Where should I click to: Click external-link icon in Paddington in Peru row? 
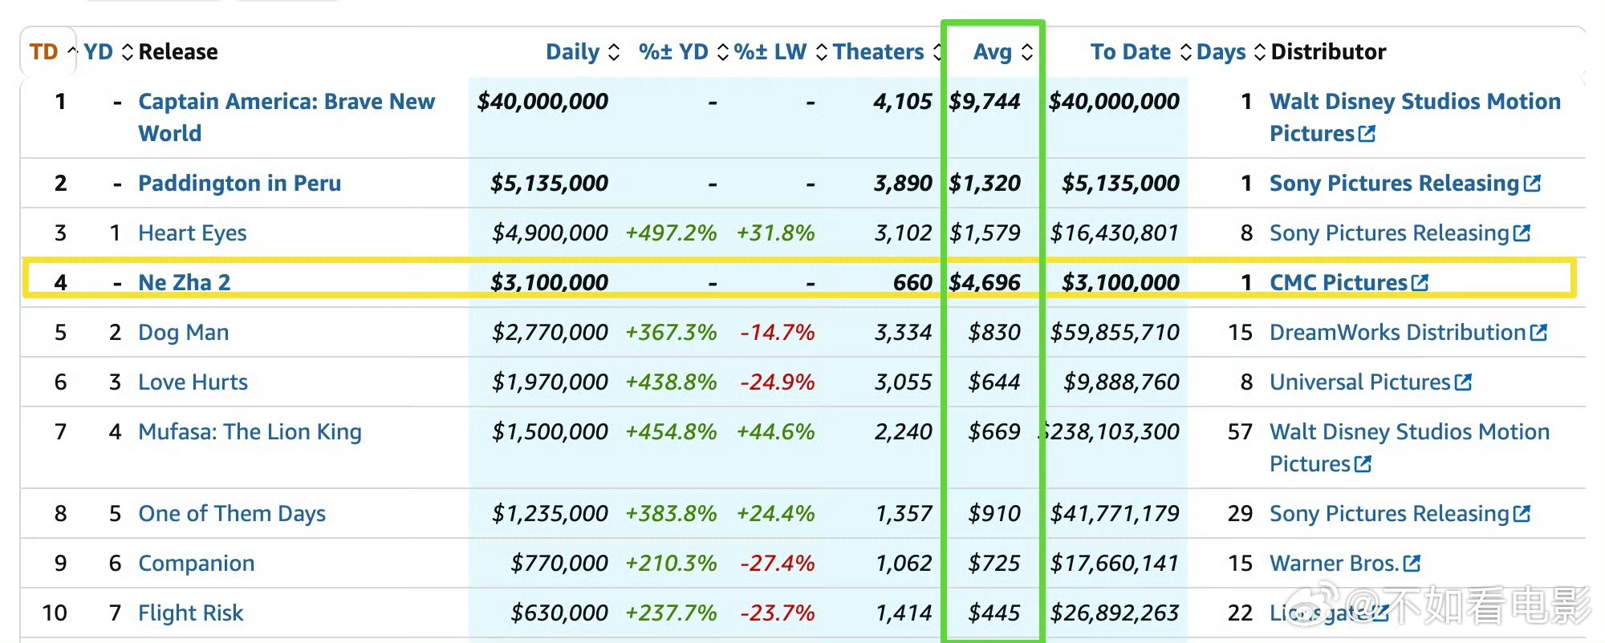point(1532,184)
